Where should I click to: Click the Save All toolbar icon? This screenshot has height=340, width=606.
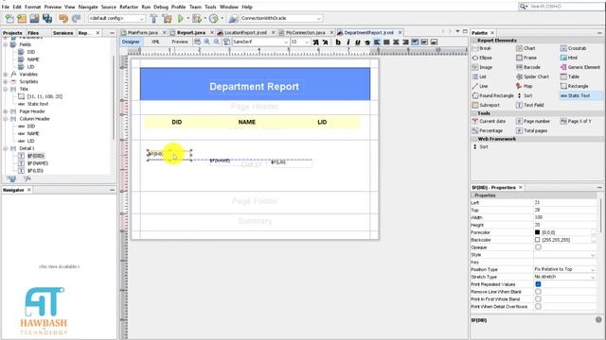click(47, 18)
